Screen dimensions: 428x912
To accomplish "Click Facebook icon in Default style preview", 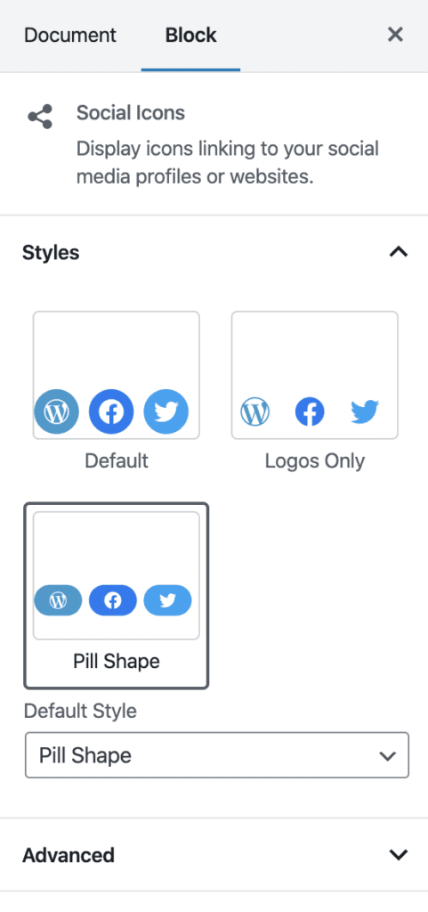I will click(111, 411).
